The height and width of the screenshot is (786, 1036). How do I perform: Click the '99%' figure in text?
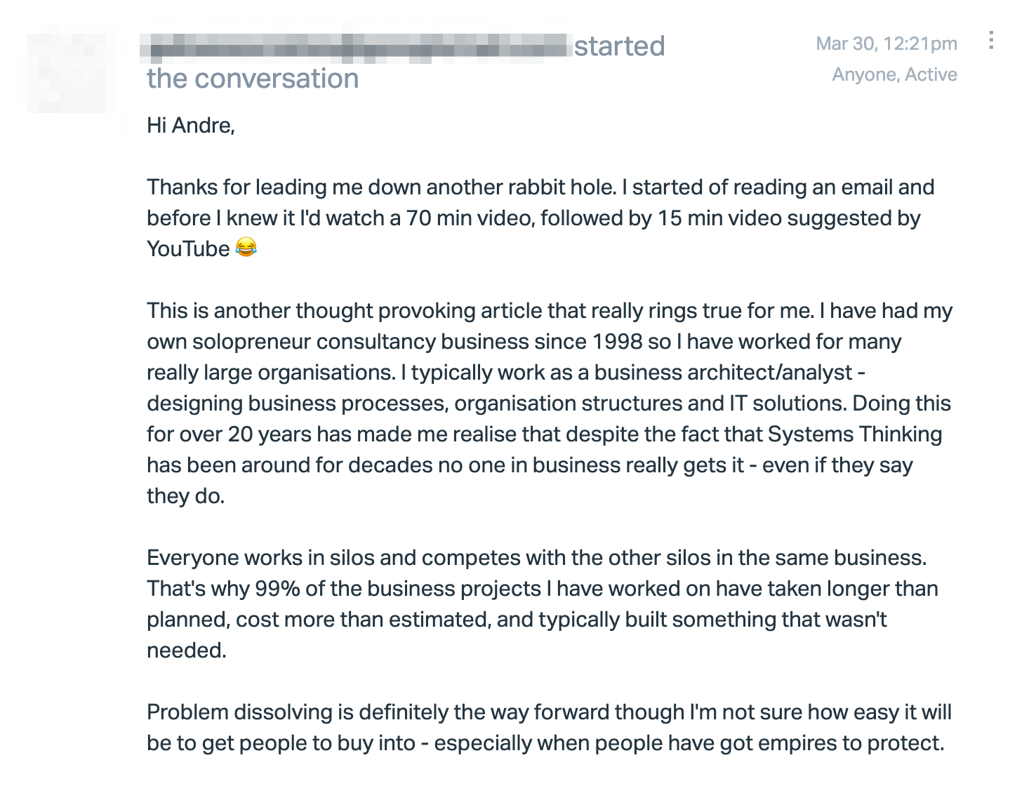(x=278, y=589)
